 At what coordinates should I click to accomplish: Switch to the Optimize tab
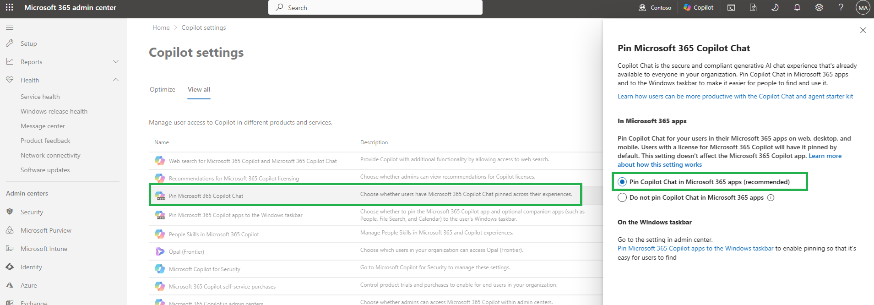pos(163,89)
